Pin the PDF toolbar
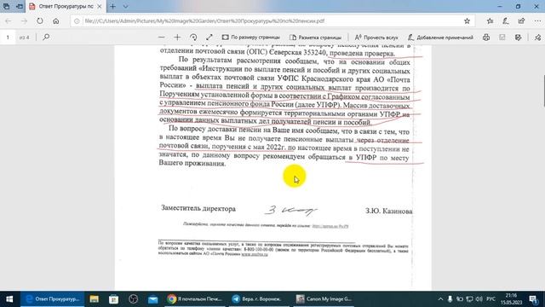 [537, 37]
